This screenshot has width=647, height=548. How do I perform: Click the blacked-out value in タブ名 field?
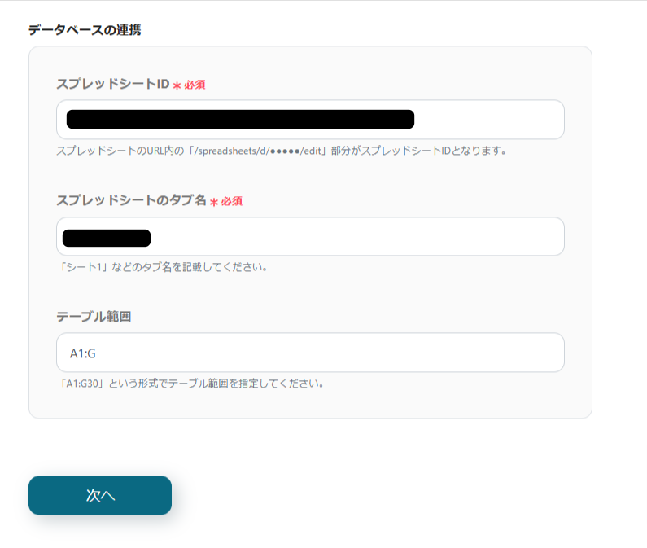[x=107, y=238]
